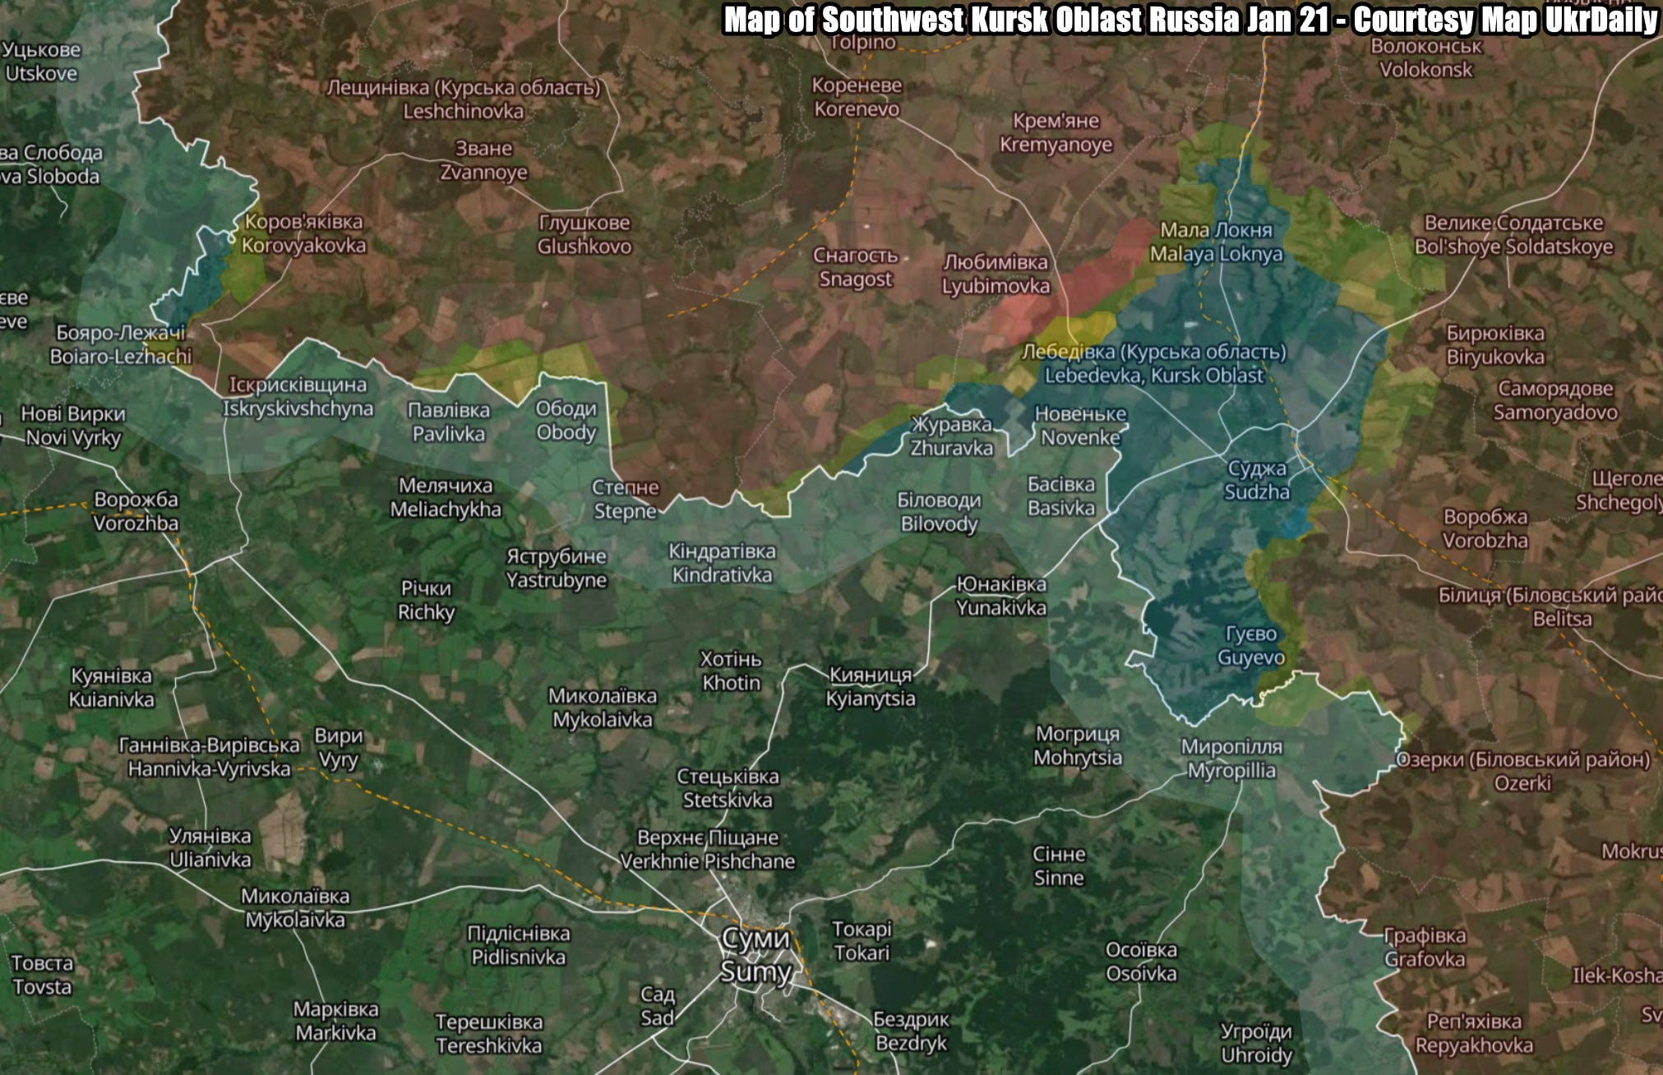Click the Korenevo place name
The image size is (1663, 1075).
(857, 97)
